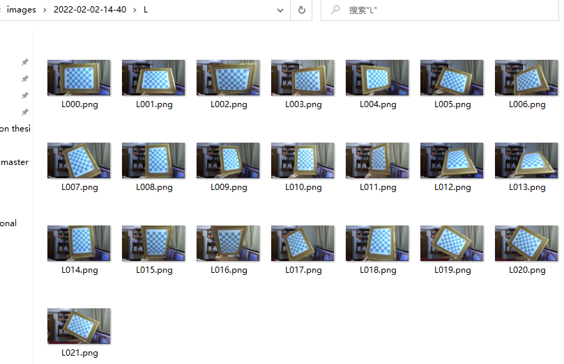Click the search magnifier icon

click(335, 10)
